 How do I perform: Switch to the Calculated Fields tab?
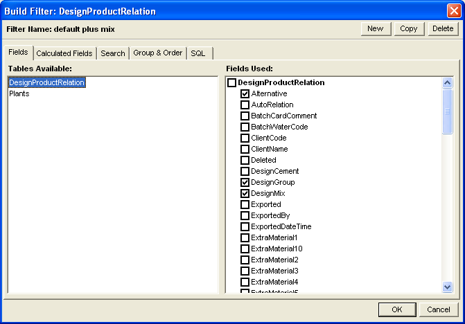click(x=64, y=53)
